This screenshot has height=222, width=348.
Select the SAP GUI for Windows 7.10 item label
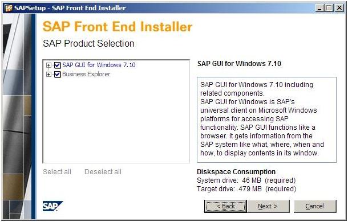coord(99,65)
